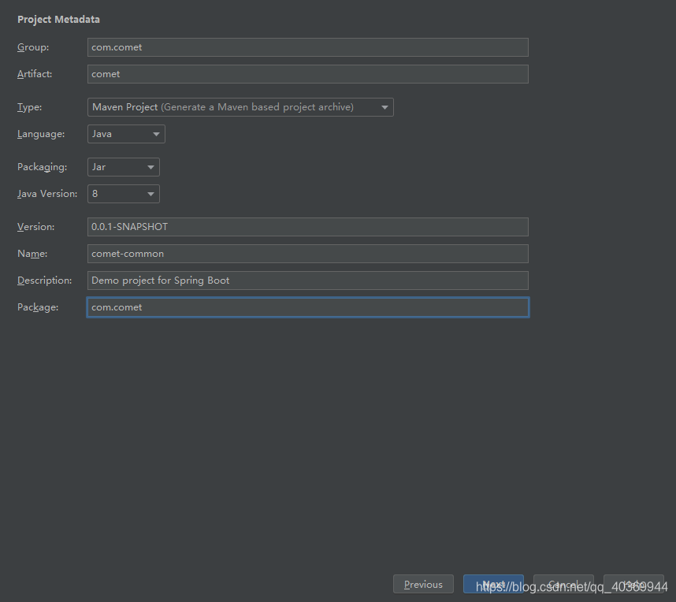Click the Version field containing 0.0.1-SNAPSHOT
676x602 pixels.
pos(307,227)
